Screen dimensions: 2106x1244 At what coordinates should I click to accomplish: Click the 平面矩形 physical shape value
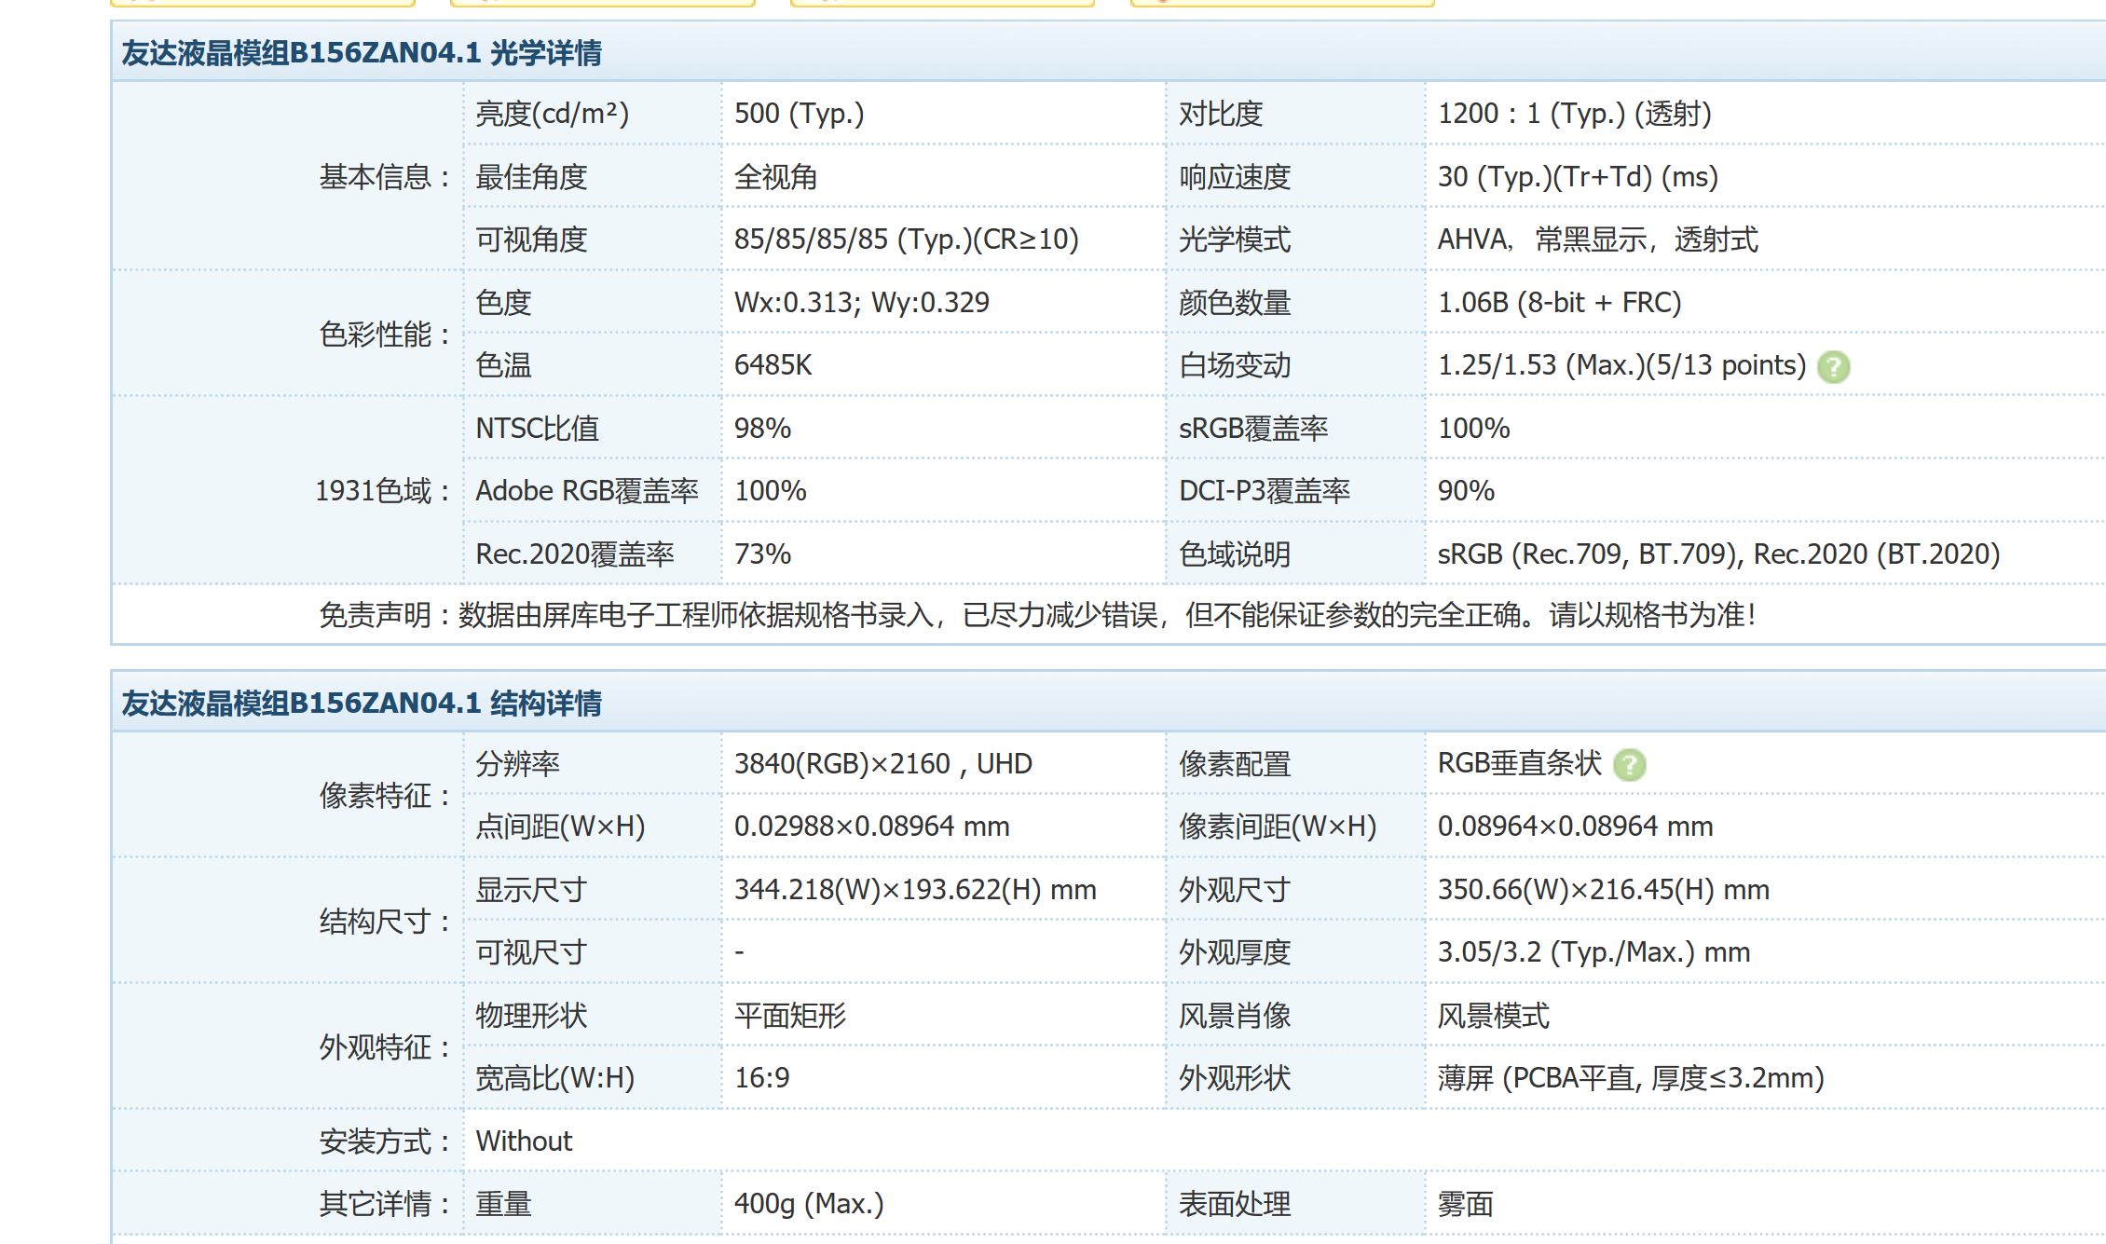click(x=789, y=1016)
